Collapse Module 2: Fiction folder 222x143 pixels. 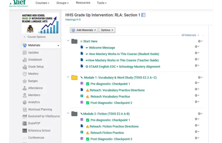pyautogui.click(x=68, y=113)
